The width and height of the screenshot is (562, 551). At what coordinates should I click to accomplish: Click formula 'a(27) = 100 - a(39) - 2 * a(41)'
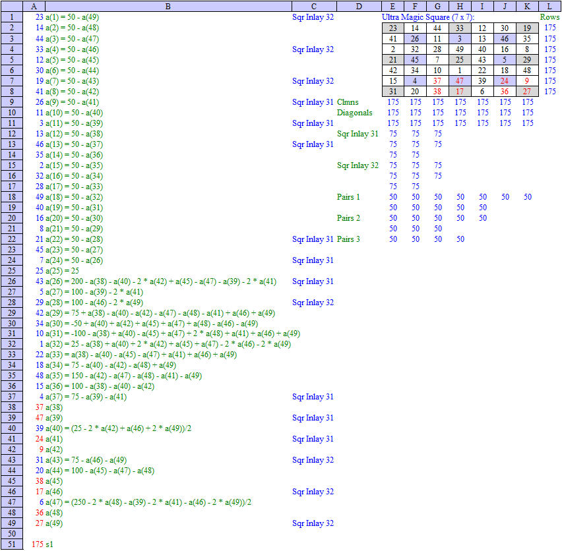coord(94,292)
